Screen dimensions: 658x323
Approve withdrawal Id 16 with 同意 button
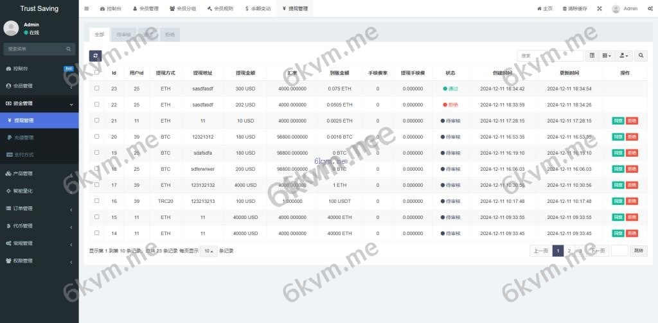point(618,202)
